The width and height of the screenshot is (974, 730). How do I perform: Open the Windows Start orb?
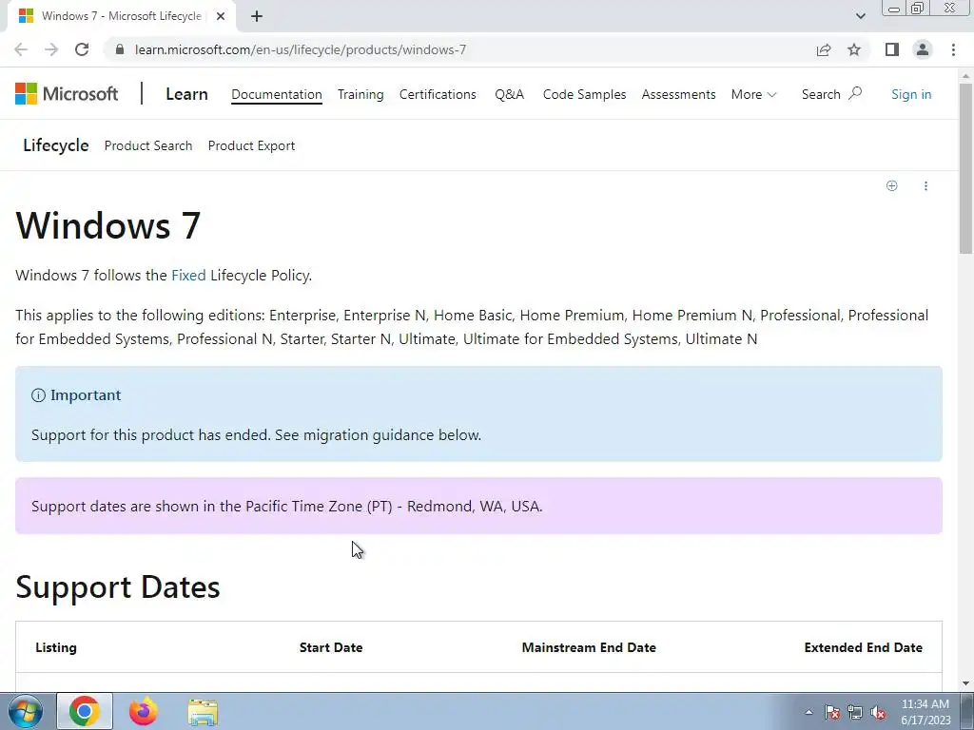(25, 711)
